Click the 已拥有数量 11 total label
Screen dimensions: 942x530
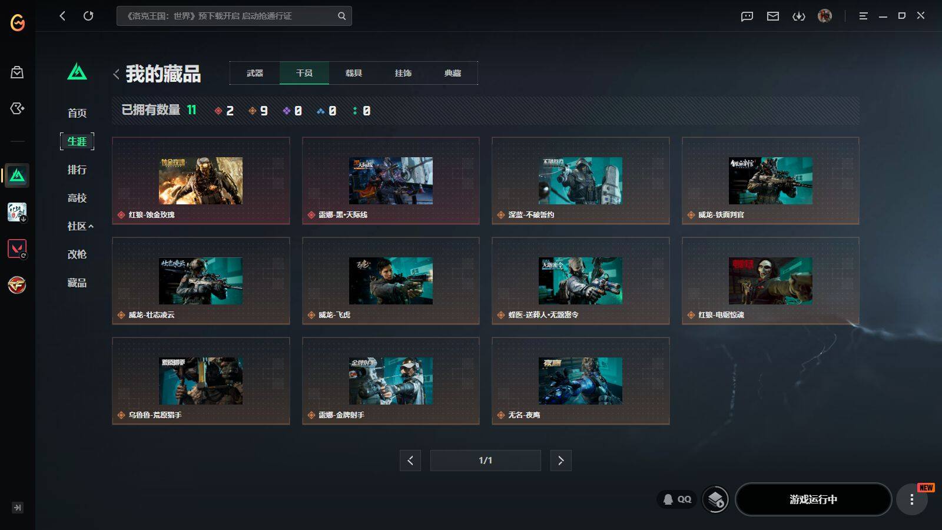[x=159, y=110]
